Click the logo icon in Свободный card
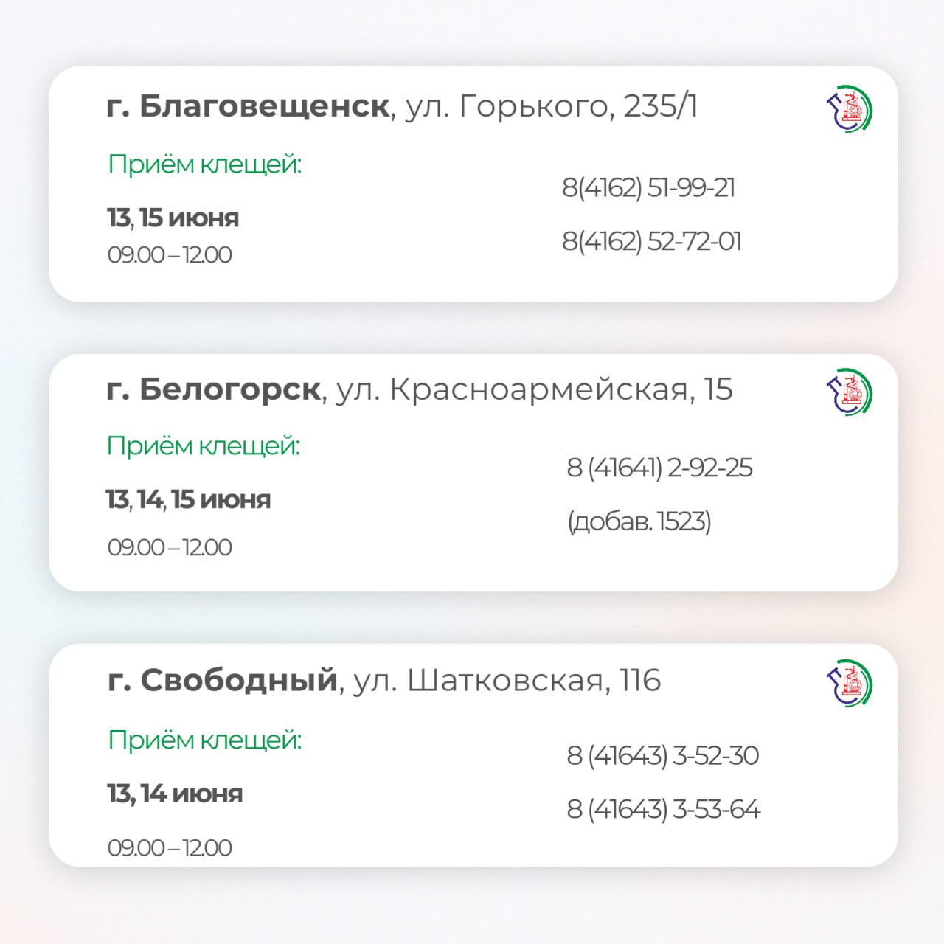This screenshot has height=944, width=944. coord(849,683)
